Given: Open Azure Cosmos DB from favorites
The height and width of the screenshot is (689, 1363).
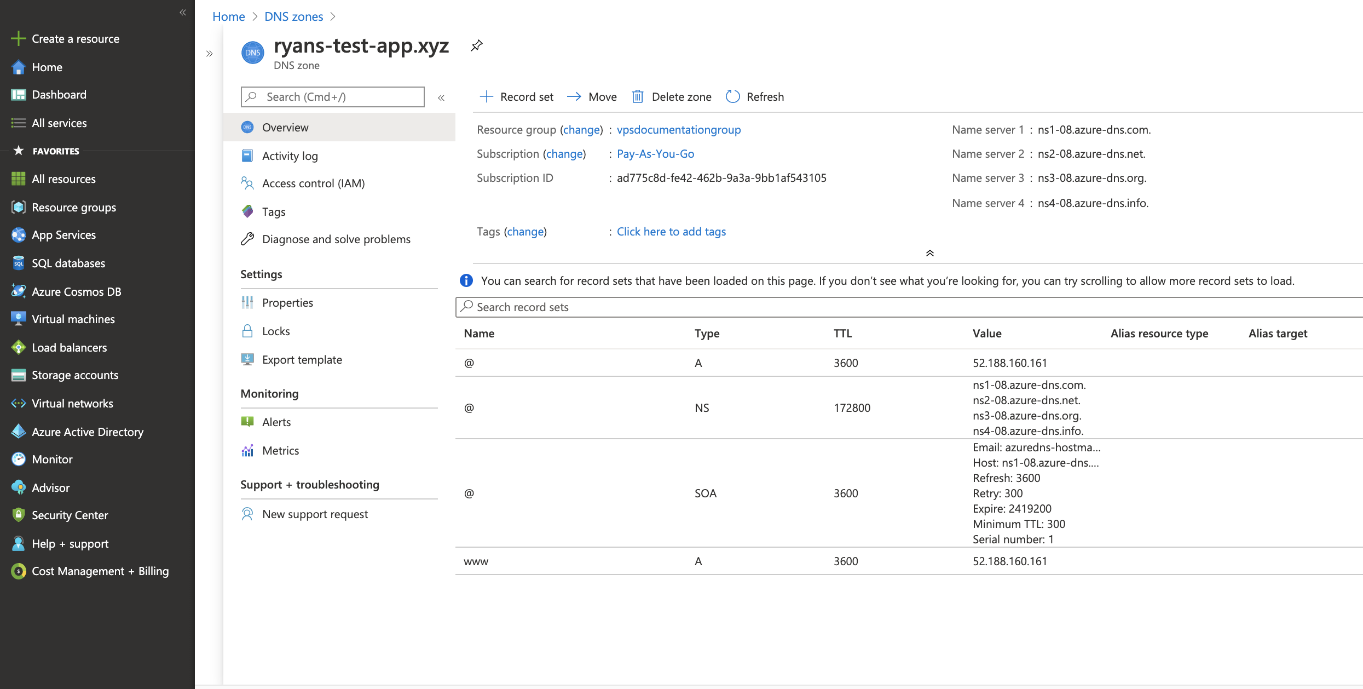Looking at the screenshot, I should pyautogui.click(x=76, y=292).
